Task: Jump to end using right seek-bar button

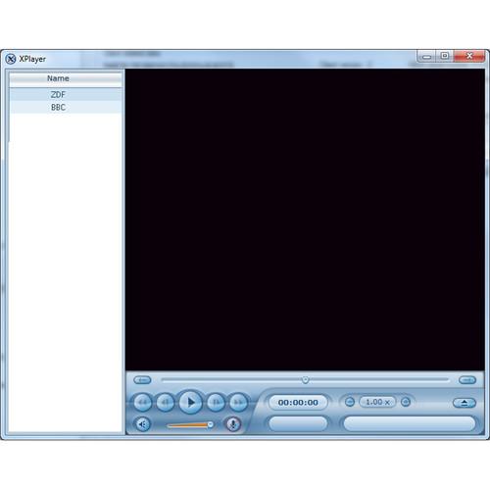Action: click(467, 380)
